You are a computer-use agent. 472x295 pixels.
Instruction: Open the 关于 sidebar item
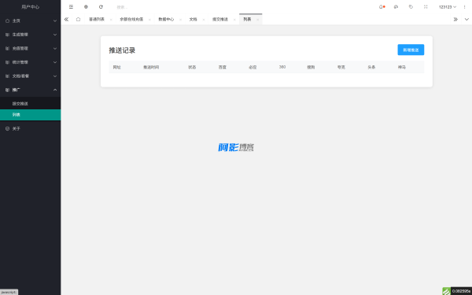click(30, 128)
